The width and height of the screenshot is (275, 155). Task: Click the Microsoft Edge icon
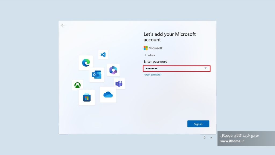tap(86, 63)
